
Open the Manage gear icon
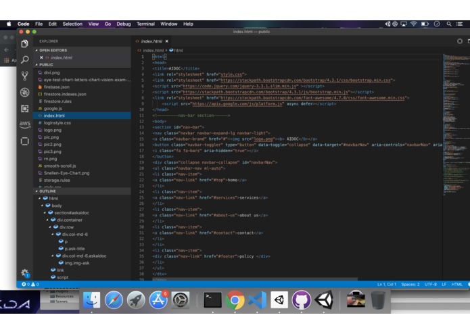(x=25, y=273)
